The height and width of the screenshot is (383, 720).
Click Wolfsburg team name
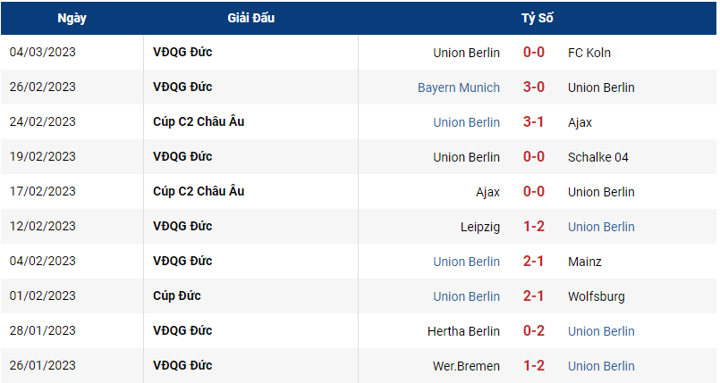coord(596,297)
